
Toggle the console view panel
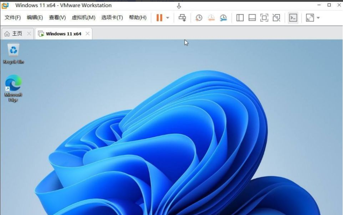[293, 17]
